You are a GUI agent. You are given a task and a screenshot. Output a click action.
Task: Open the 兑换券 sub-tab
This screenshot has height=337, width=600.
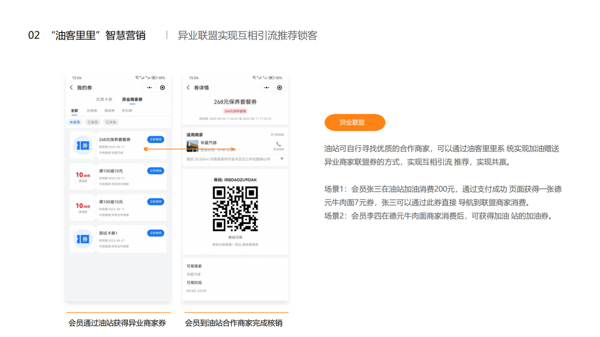[x=91, y=111]
